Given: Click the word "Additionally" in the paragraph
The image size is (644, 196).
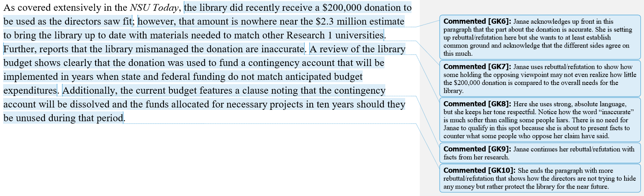Looking at the screenshot, I should pyautogui.click(x=89, y=91).
